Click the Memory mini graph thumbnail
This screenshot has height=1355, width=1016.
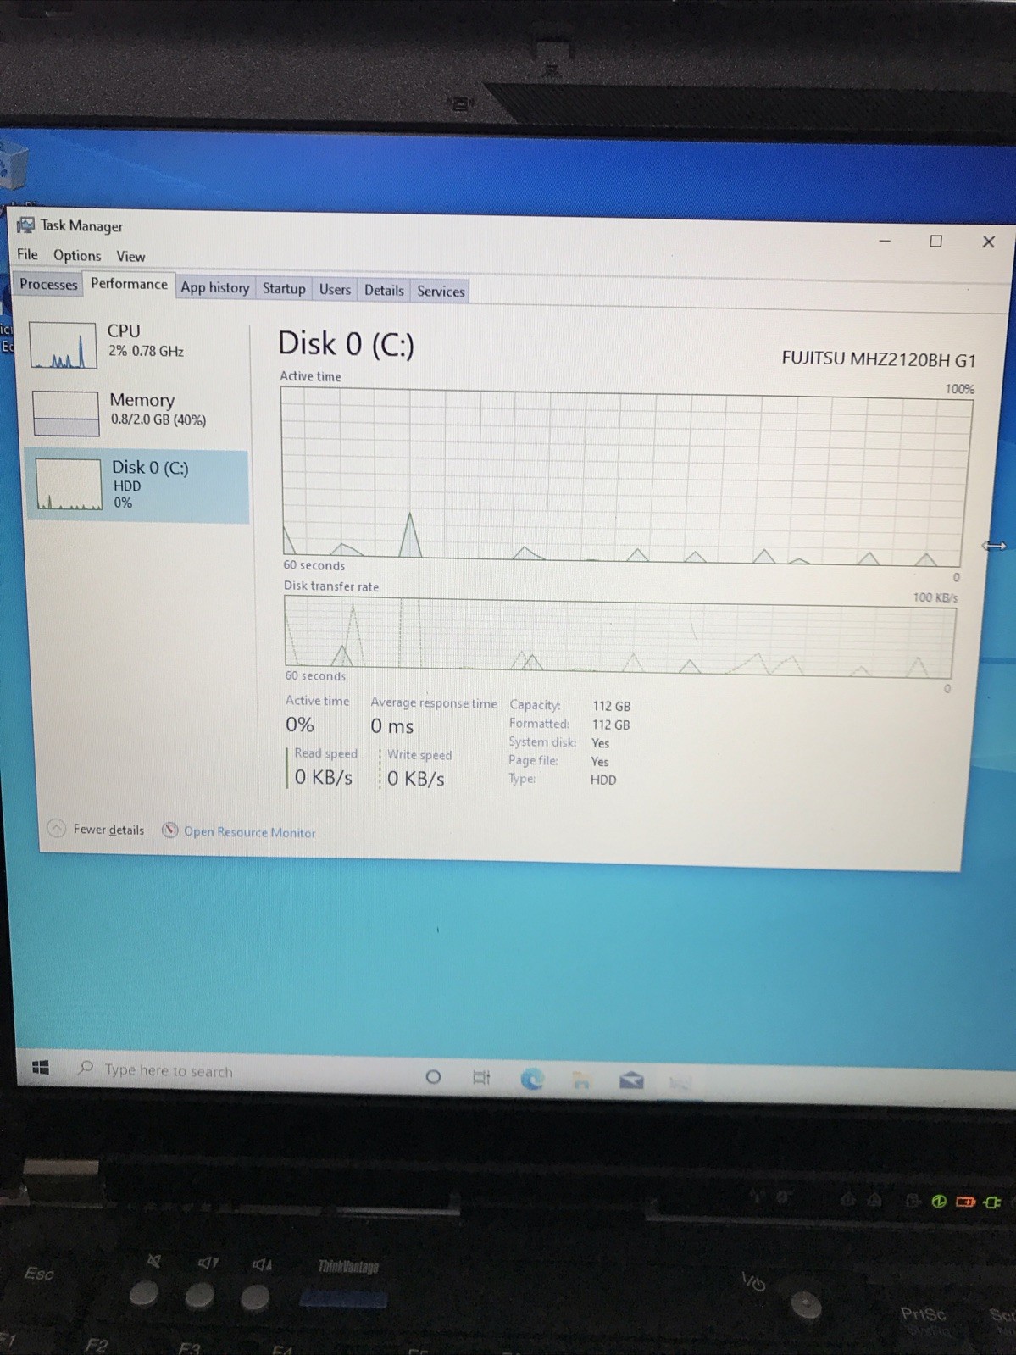(x=65, y=413)
